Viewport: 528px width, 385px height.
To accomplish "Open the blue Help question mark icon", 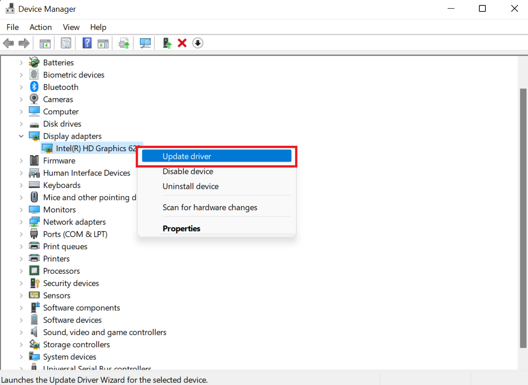I will pyautogui.click(x=87, y=43).
